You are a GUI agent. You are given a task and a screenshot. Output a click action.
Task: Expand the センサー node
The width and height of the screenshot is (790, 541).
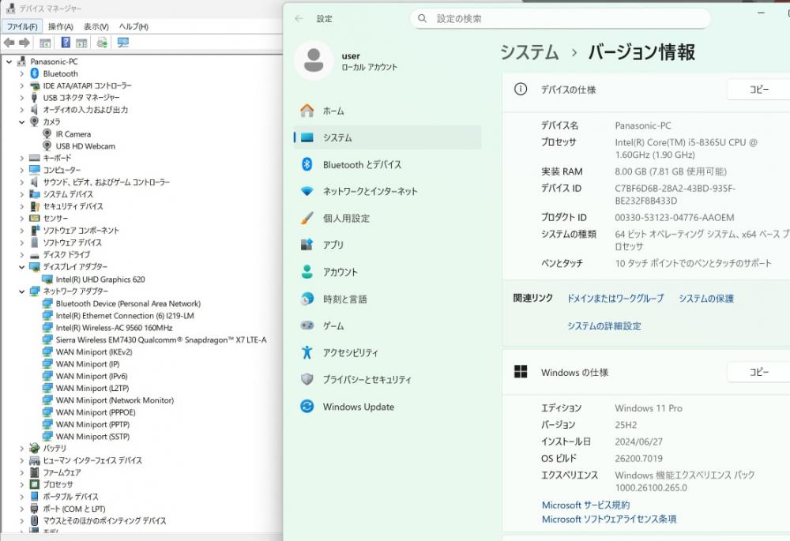pos(21,219)
